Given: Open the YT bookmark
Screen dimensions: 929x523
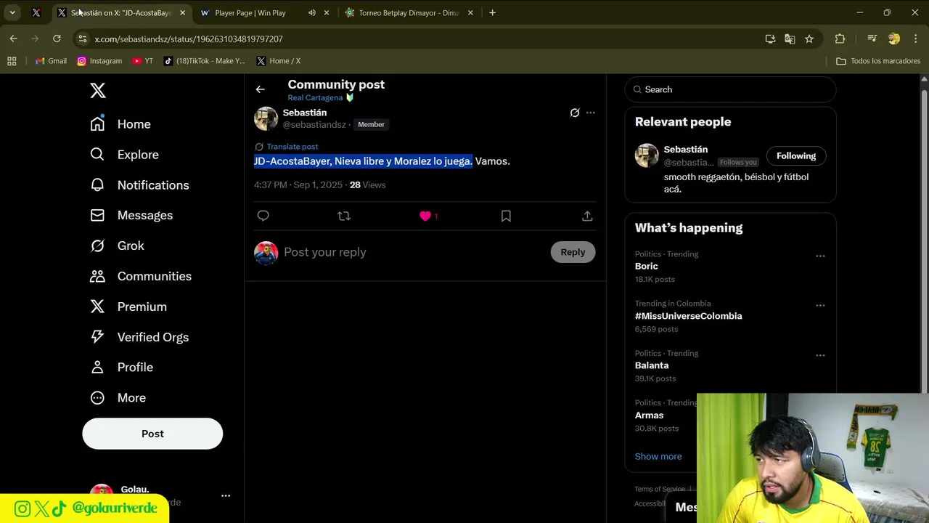Looking at the screenshot, I should tap(143, 61).
